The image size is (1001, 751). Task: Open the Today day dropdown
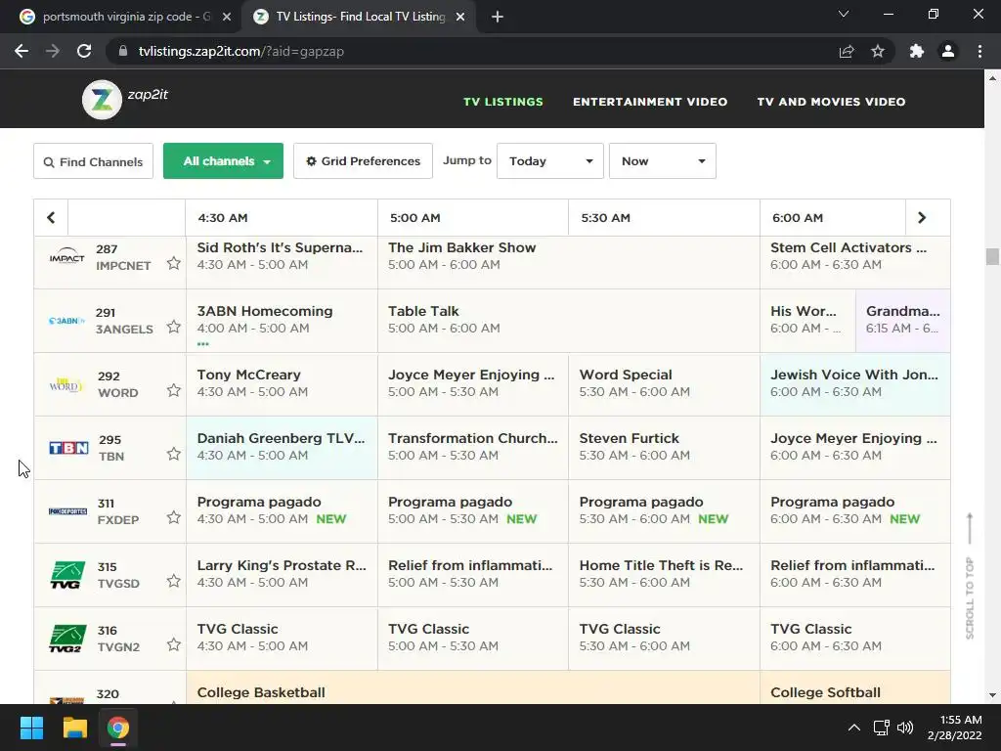550,161
